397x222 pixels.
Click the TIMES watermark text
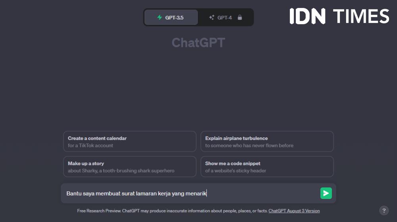(x=361, y=16)
